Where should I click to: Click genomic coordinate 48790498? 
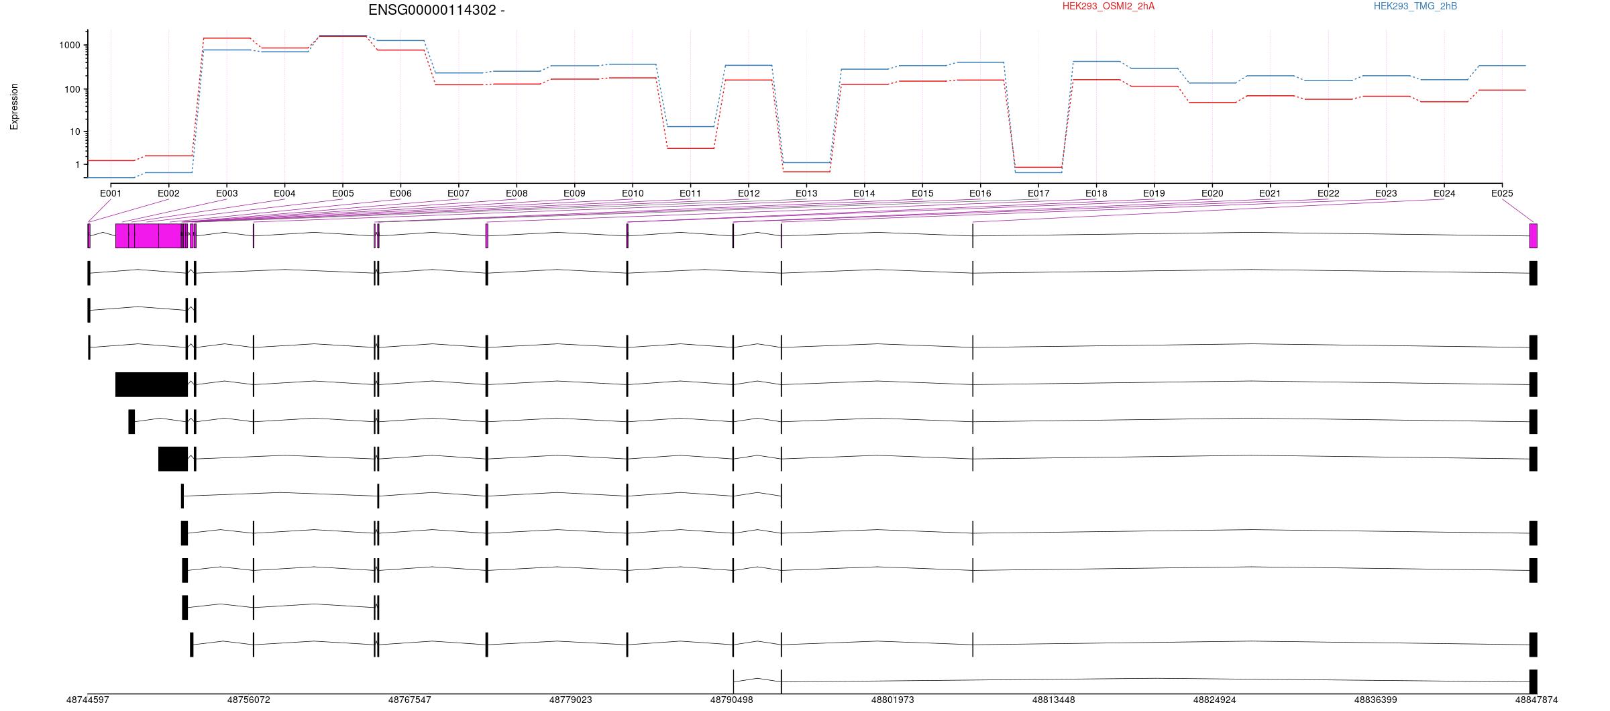732,700
